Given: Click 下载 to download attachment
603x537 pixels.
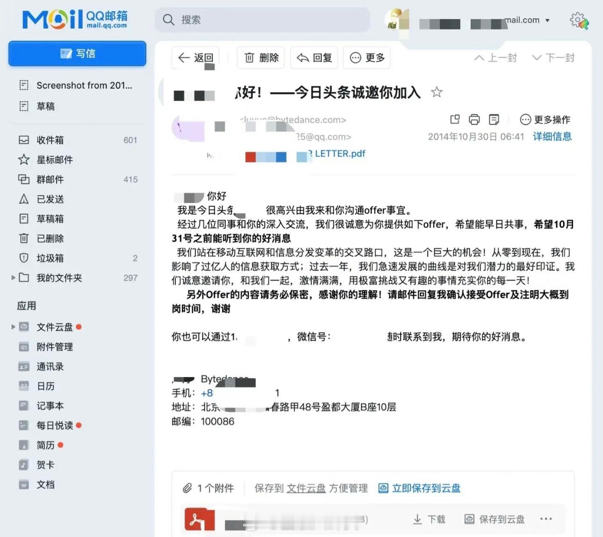Looking at the screenshot, I should point(429,519).
